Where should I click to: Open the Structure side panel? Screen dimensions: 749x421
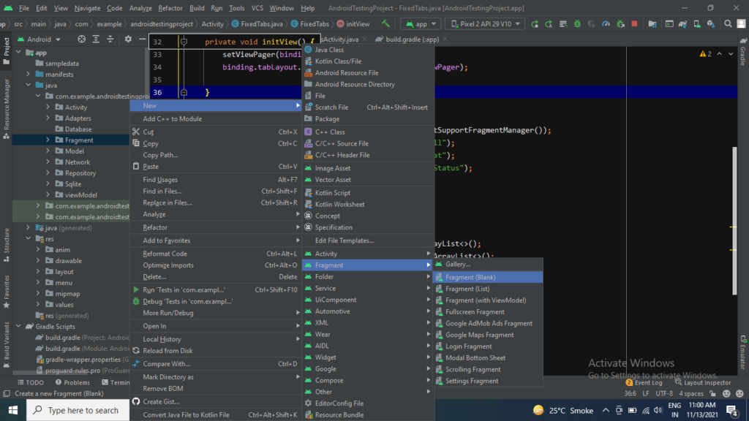coord(6,244)
